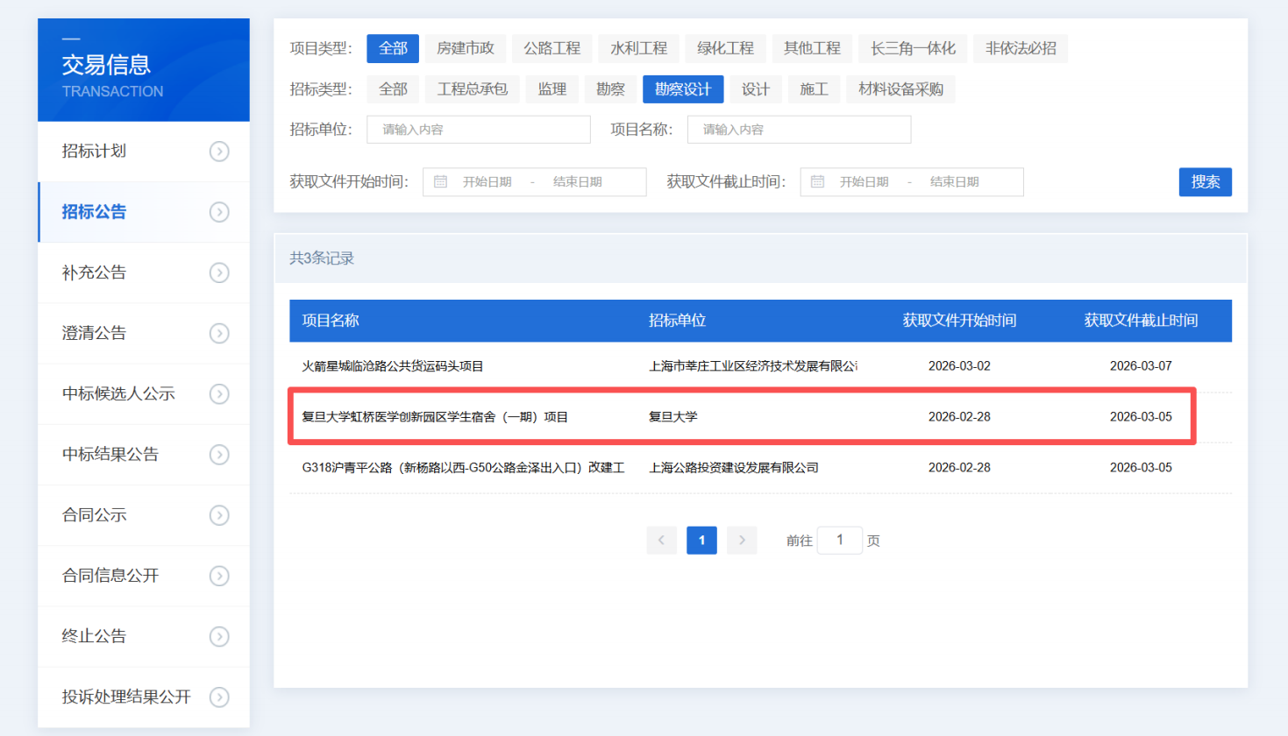This screenshot has height=736, width=1288.
Task: Click the arrow icon beside 澄清公告
Action: 219,334
